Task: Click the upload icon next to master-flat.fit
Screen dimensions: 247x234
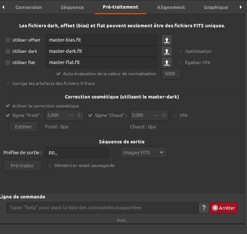Action: (x=167, y=63)
